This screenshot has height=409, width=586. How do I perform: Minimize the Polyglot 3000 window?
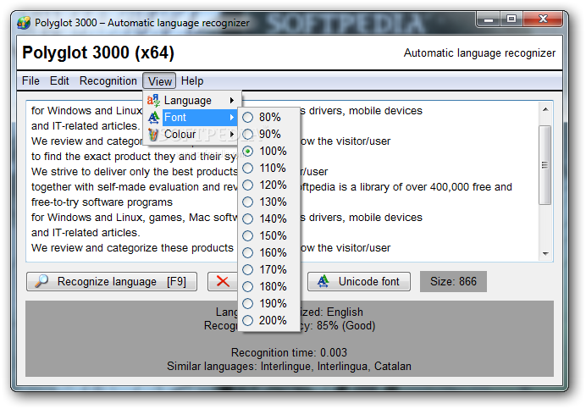[x=489, y=19]
